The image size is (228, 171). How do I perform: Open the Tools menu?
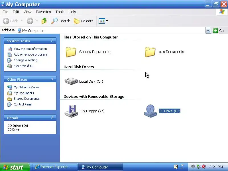click(x=60, y=12)
